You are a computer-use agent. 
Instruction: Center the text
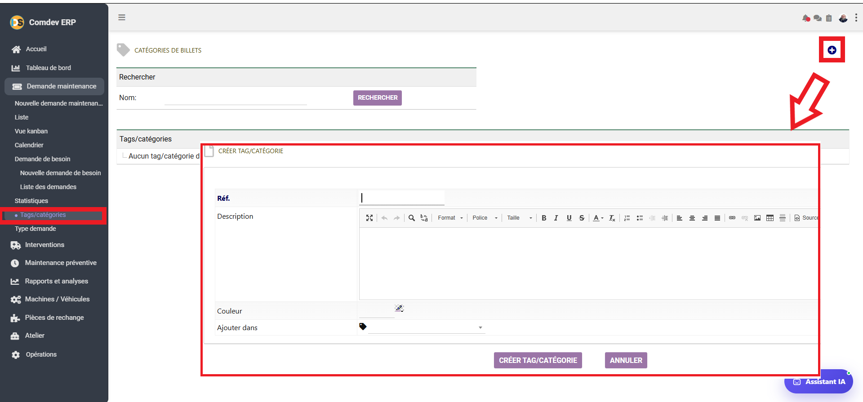click(692, 218)
